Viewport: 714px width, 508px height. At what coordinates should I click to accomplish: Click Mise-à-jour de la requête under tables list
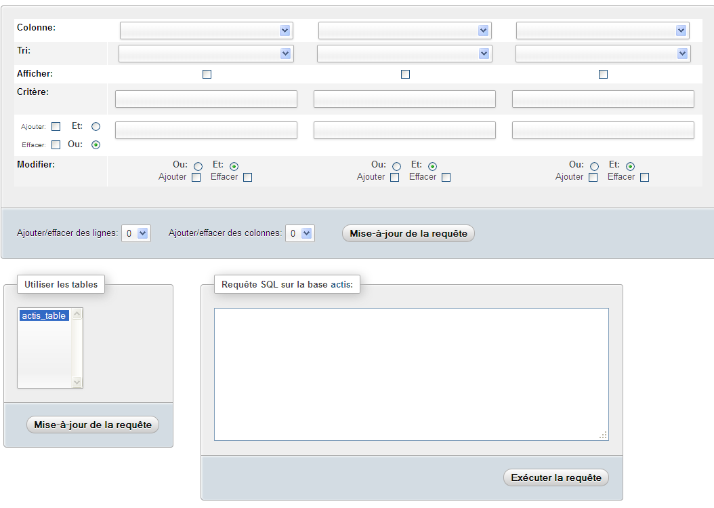point(93,425)
